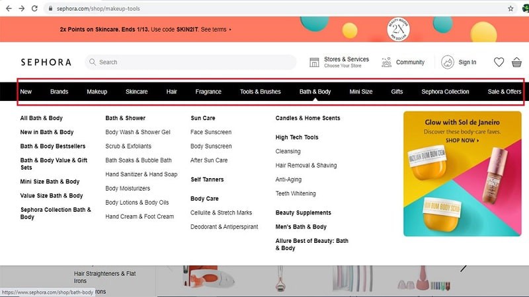Open the Gifts menu
The width and height of the screenshot is (529, 297).
coord(397,92)
